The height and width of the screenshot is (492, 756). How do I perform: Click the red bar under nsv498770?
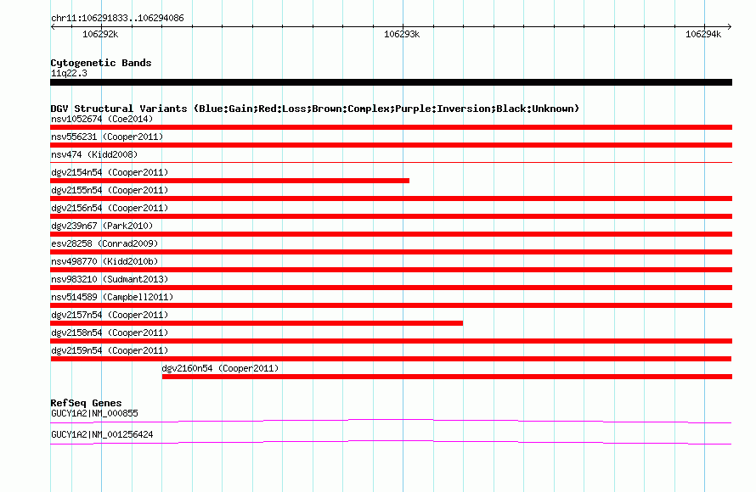[x=391, y=270]
